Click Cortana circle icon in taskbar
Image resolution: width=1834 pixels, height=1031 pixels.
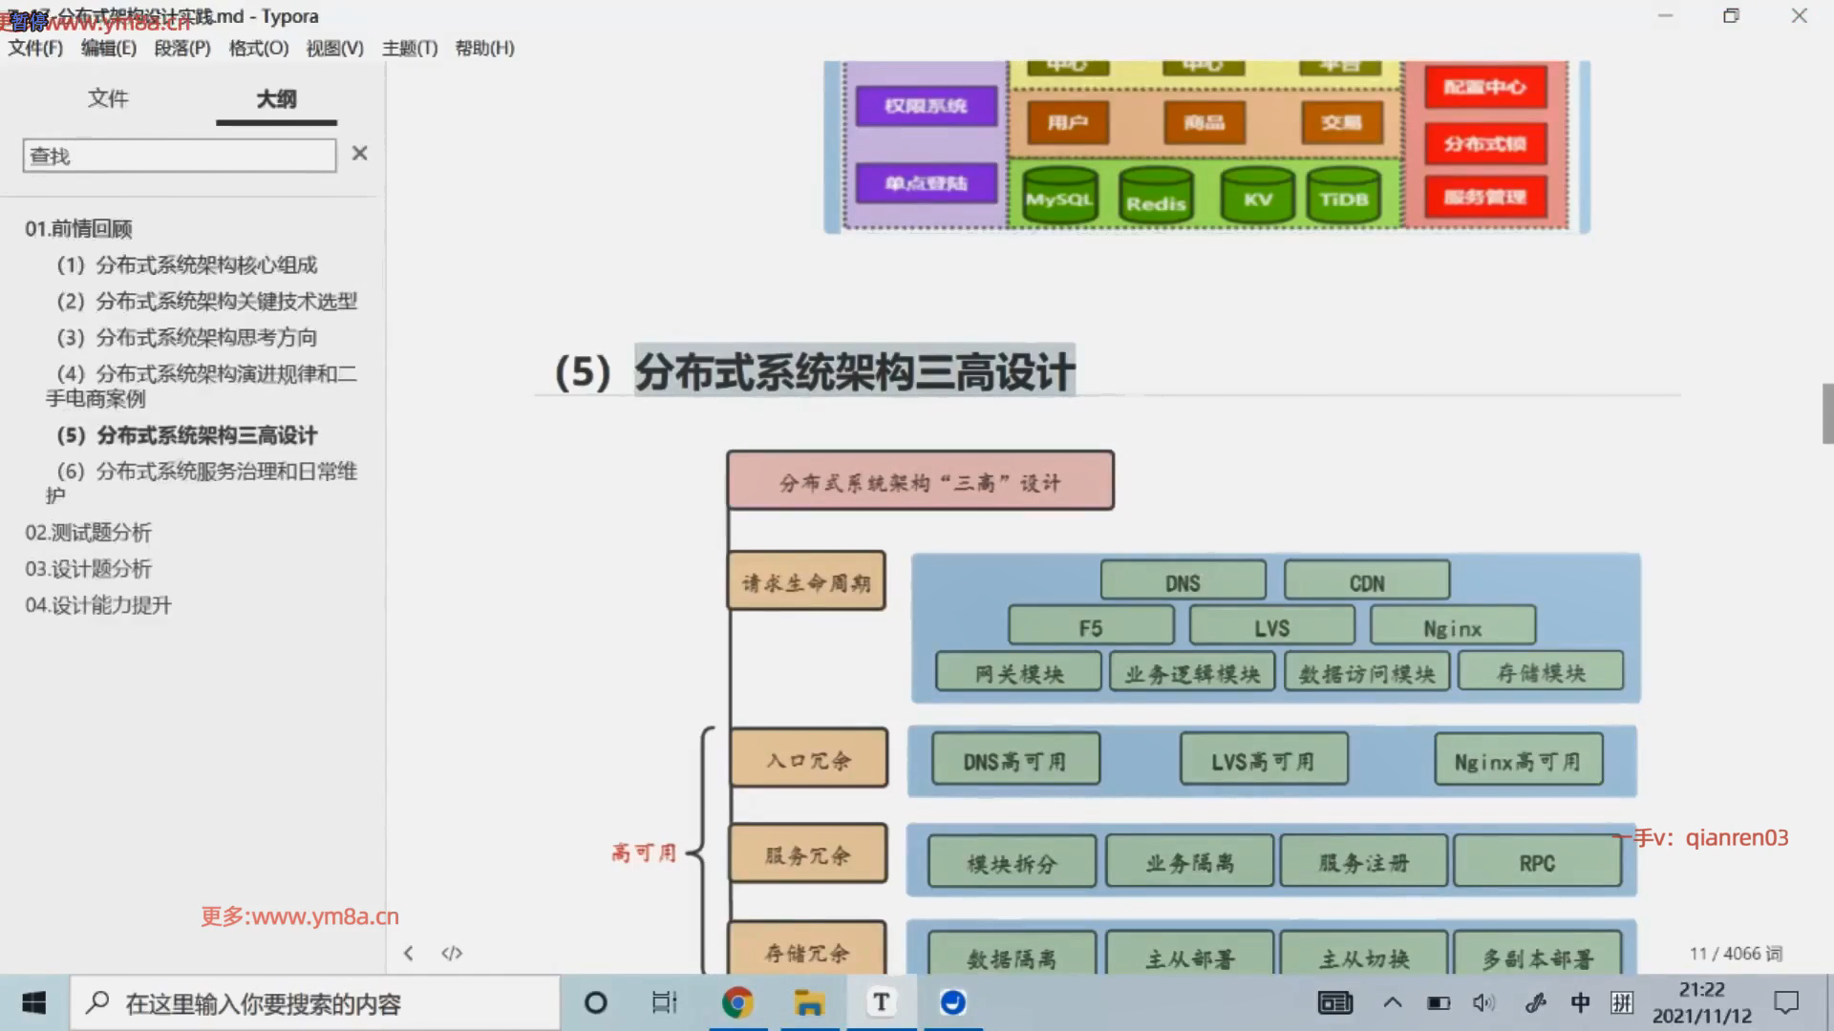click(x=595, y=1002)
